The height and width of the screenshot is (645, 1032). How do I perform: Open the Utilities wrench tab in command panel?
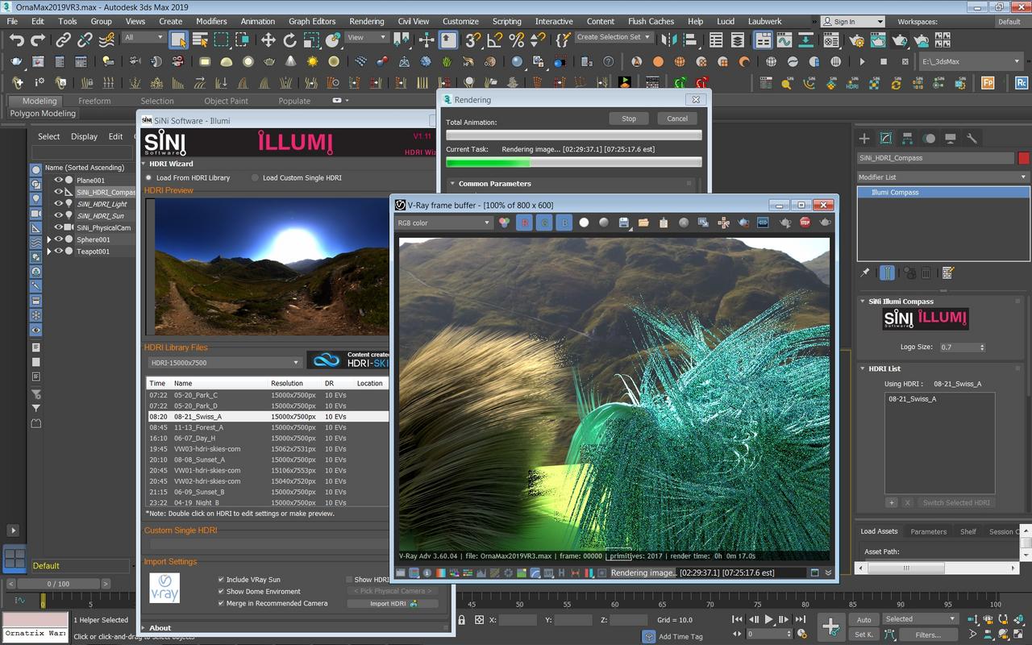click(x=972, y=138)
